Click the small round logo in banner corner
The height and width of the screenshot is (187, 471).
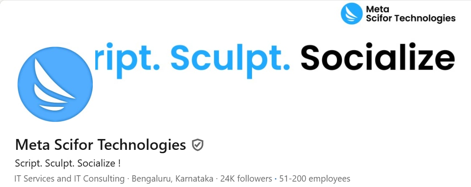point(351,13)
